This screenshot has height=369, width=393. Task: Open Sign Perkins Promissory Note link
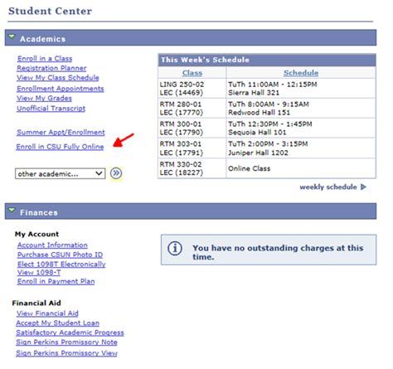point(66,342)
